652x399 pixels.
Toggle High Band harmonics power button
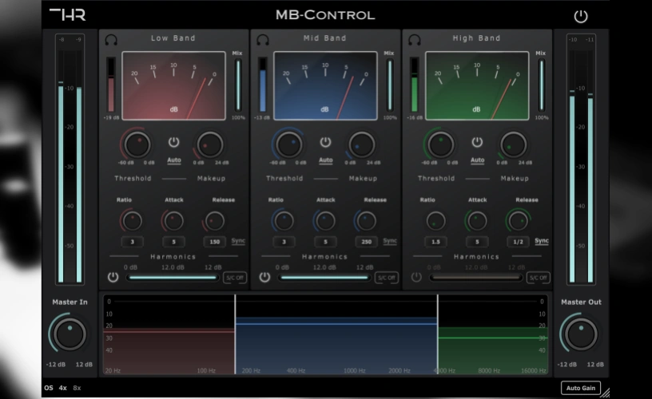[x=416, y=277]
